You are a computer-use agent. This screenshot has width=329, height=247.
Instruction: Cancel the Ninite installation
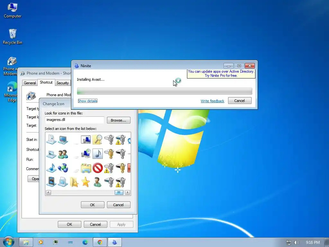[240, 101]
